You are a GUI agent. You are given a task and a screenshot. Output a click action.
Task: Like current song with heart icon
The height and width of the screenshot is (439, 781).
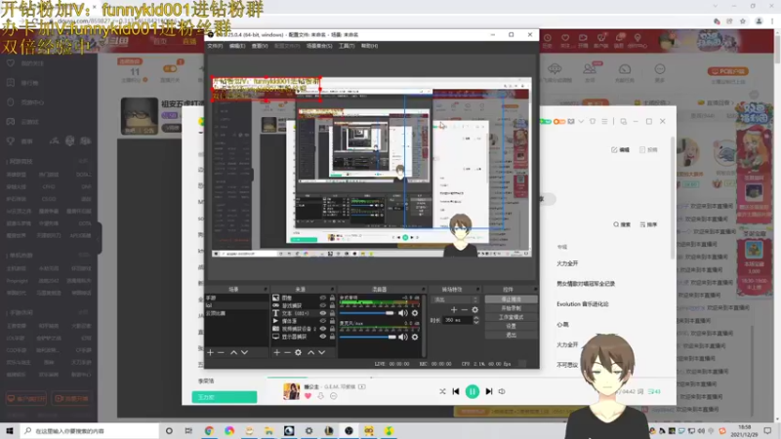pos(308,396)
